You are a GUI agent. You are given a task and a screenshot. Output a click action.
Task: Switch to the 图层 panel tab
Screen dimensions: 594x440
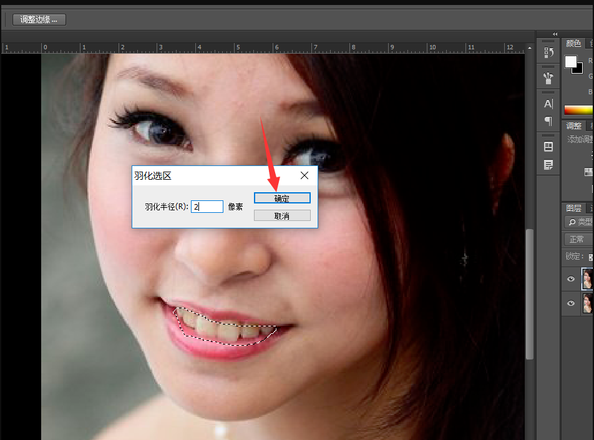(x=573, y=208)
